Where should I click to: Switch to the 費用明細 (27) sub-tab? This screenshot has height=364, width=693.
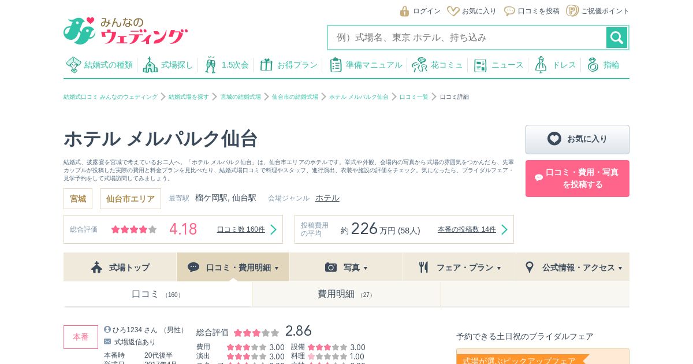[346, 294]
